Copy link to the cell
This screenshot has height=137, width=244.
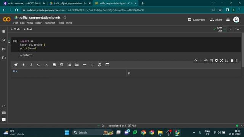click(206, 61)
